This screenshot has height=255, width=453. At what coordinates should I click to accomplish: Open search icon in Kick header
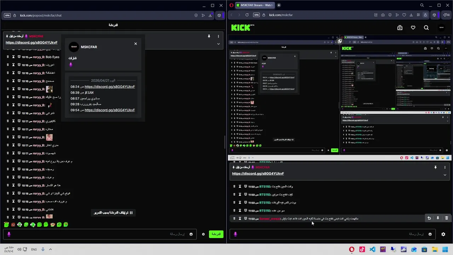click(x=426, y=28)
